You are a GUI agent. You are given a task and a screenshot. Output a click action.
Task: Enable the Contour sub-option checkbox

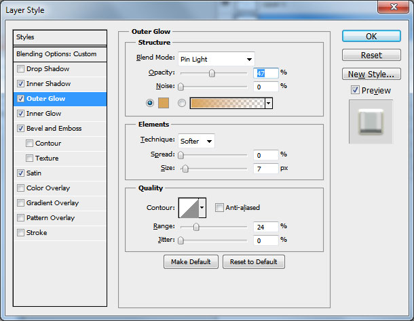pyautogui.click(x=29, y=144)
